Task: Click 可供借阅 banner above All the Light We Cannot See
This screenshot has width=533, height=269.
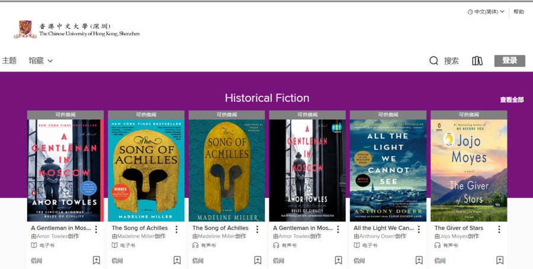Action: pos(388,115)
